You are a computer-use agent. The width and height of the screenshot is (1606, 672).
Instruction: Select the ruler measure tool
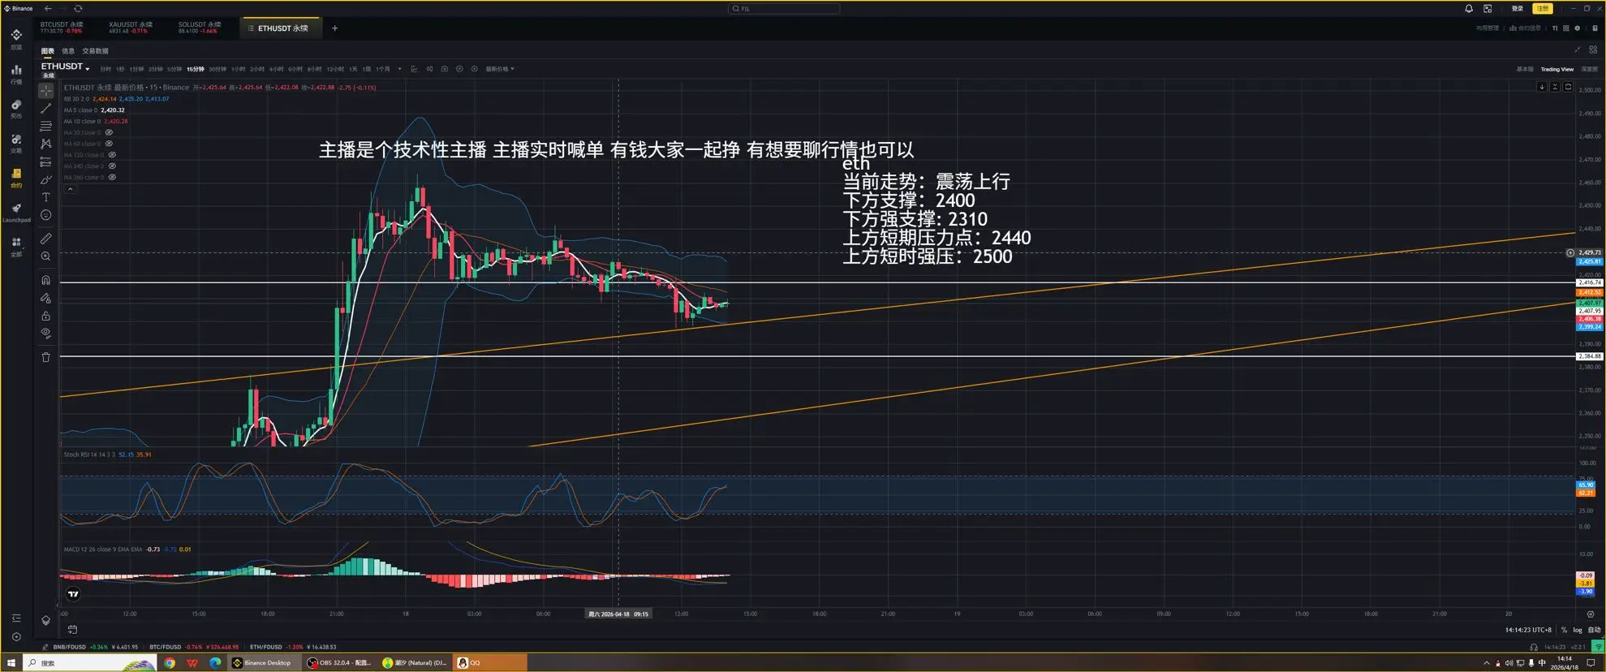pyautogui.click(x=46, y=239)
